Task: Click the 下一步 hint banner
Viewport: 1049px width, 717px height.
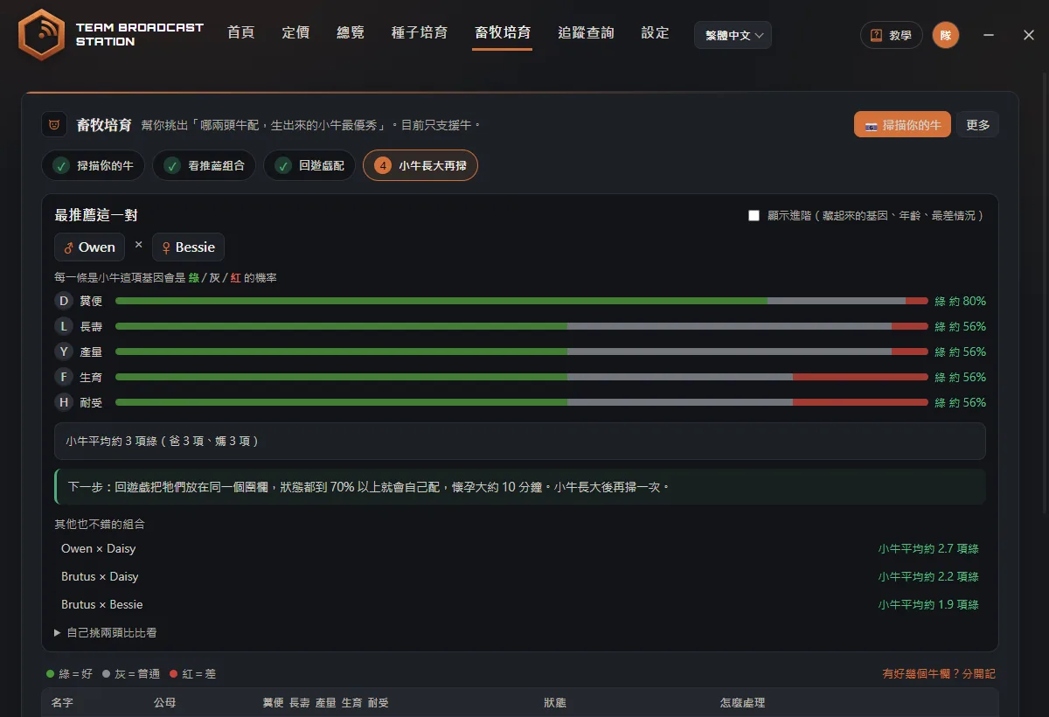Action: click(x=520, y=486)
